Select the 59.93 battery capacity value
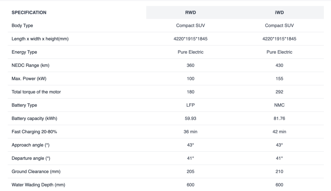This screenshot has height=191, width=331. pyautogui.click(x=190, y=118)
